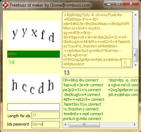Click the log box scroll down arrow
The image size is (141, 132).
click(x=136, y=65)
